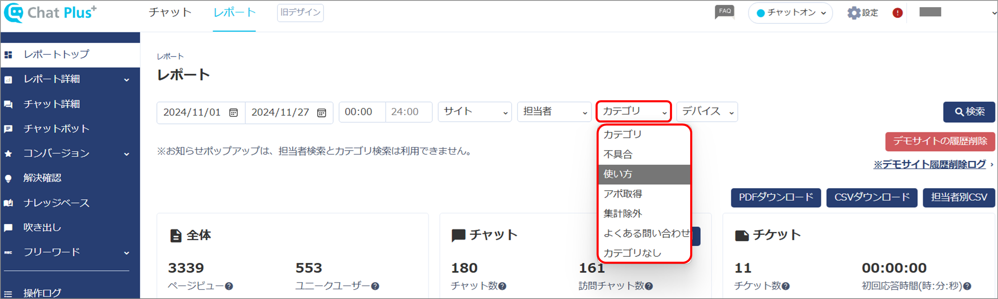Open calendar for end date 2024/11/27
The image size is (998, 299).
pos(322,113)
